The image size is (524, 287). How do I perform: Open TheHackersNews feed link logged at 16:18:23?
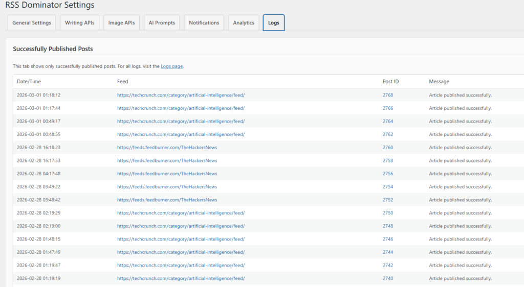tap(167, 148)
